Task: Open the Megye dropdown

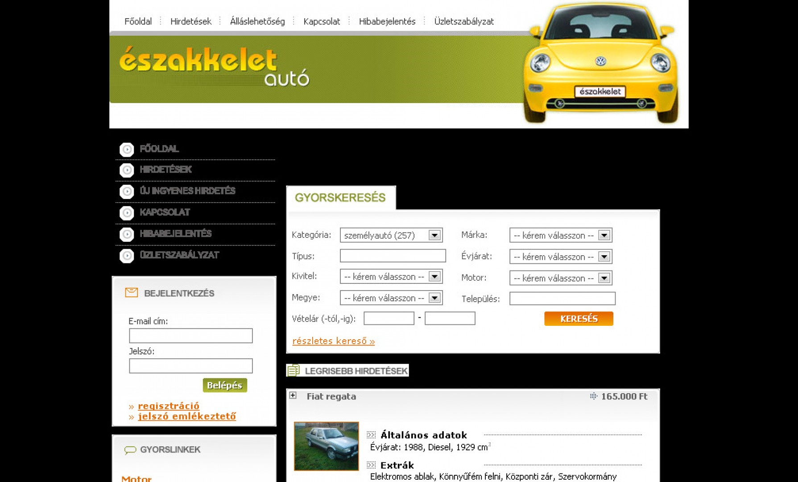Action: 391,298
